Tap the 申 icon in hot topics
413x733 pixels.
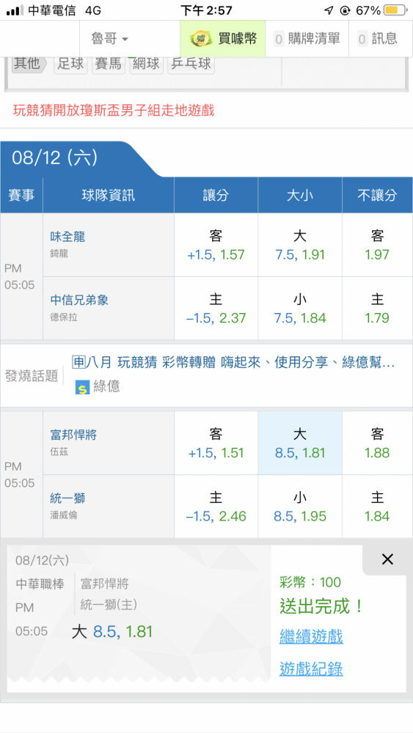(78, 362)
